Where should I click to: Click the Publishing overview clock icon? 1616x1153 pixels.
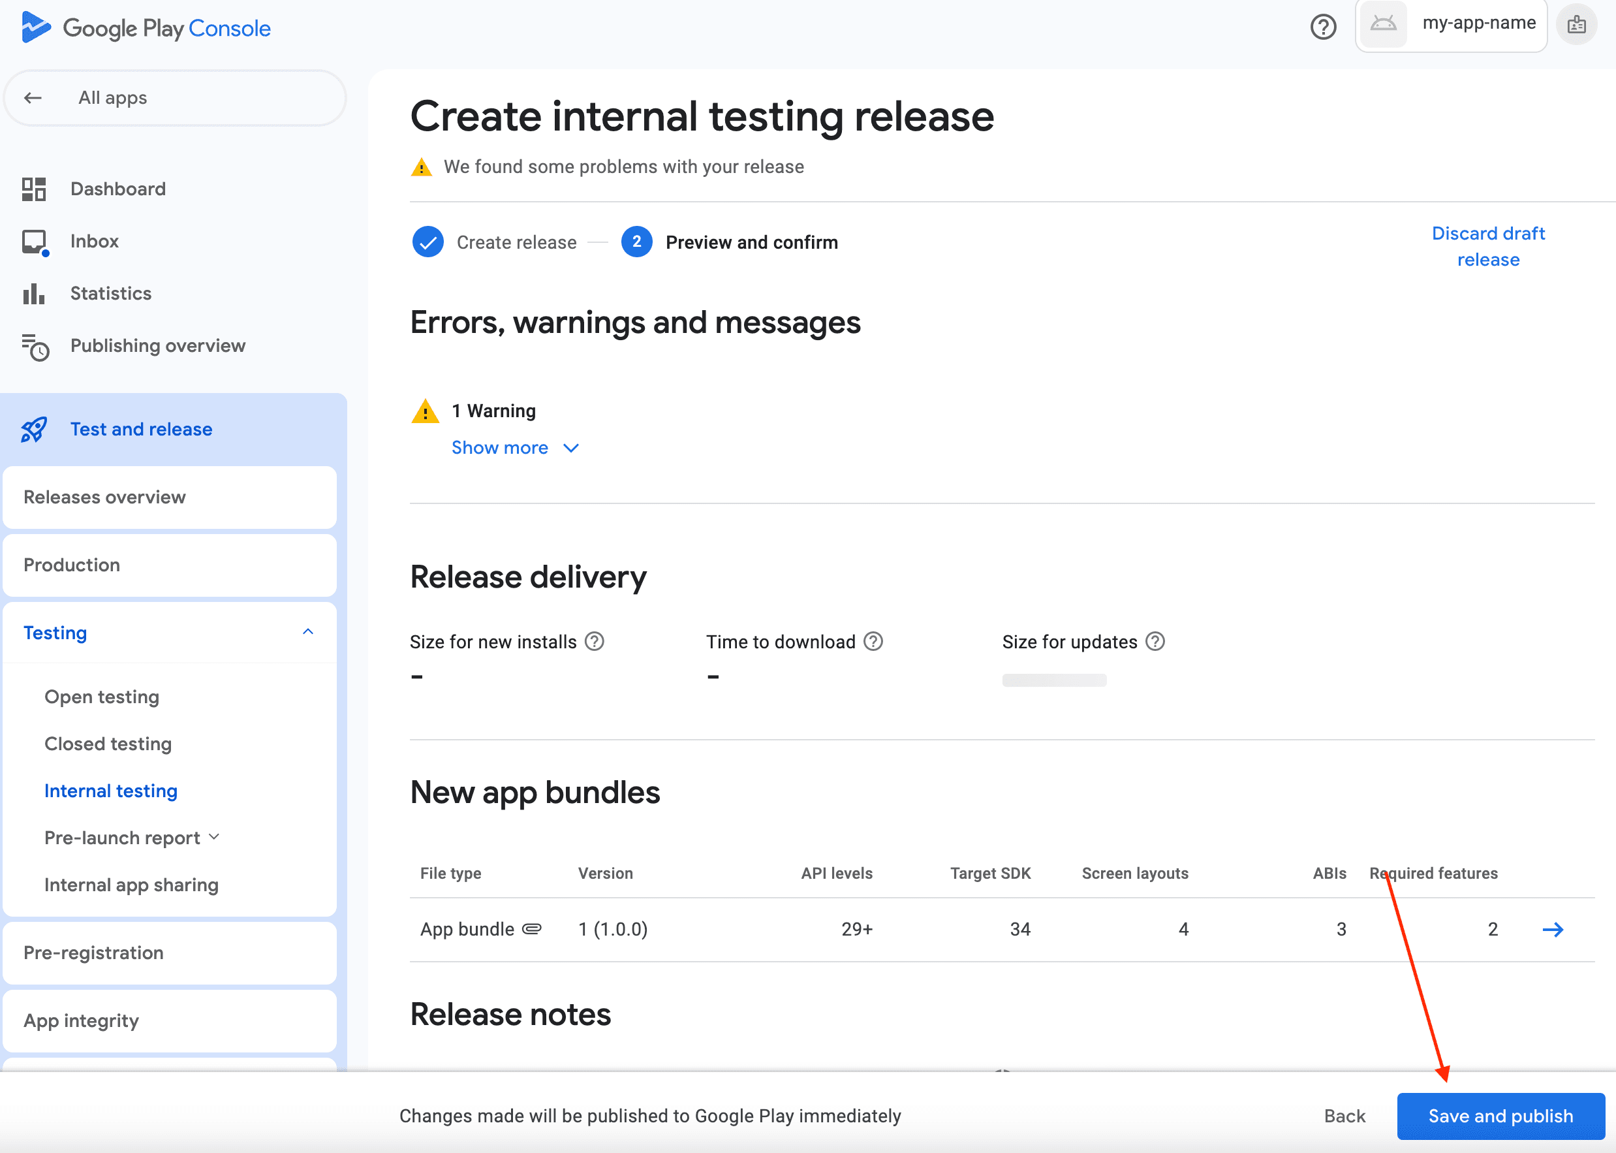[35, 347]
